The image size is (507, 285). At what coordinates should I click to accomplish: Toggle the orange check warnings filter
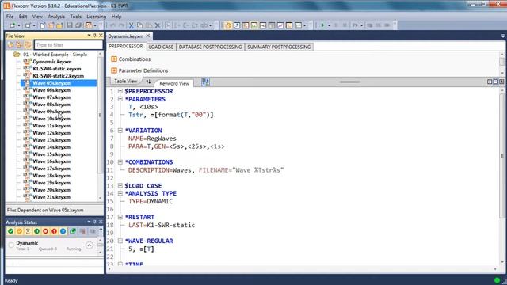[x=19, y=231]
